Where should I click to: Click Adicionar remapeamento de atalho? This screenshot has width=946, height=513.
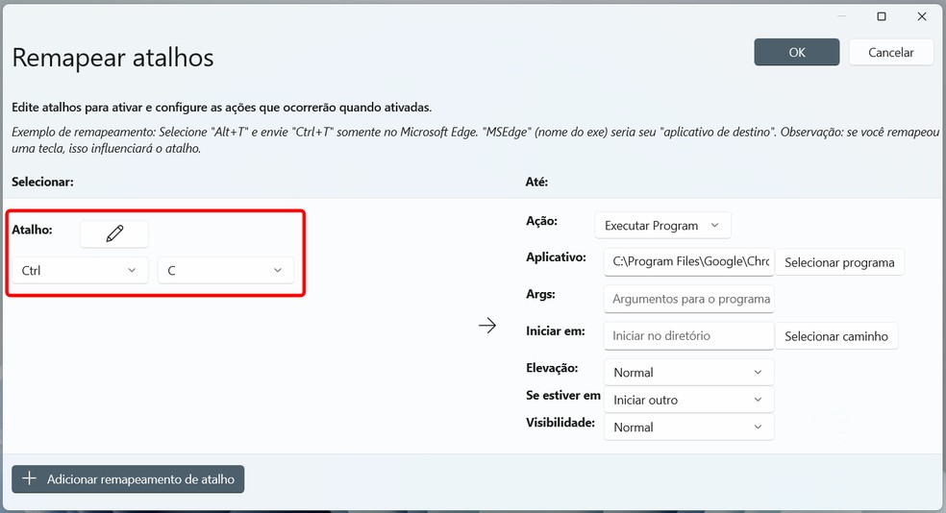click(128, 478)
